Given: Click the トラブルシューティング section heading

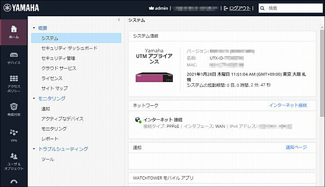Looking at the screenshot, I should click(x=63, y=149).
